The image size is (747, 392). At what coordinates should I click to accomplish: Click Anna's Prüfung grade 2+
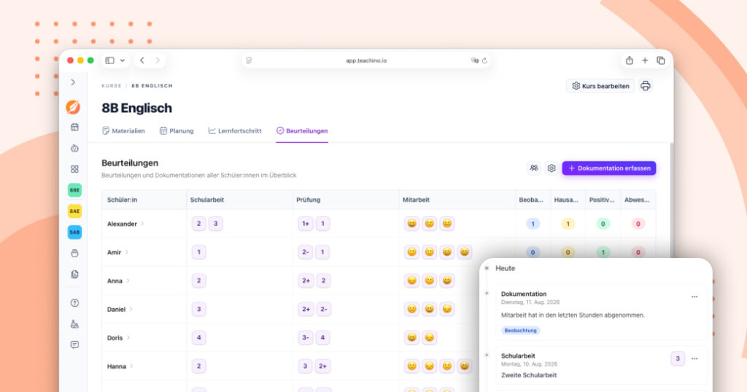pos(306,281)
